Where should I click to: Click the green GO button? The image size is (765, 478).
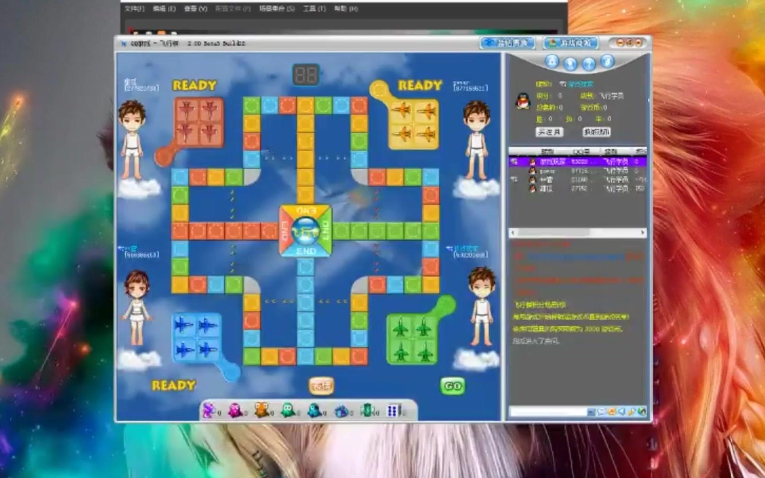pyautogui.click(x=453, y=386)
